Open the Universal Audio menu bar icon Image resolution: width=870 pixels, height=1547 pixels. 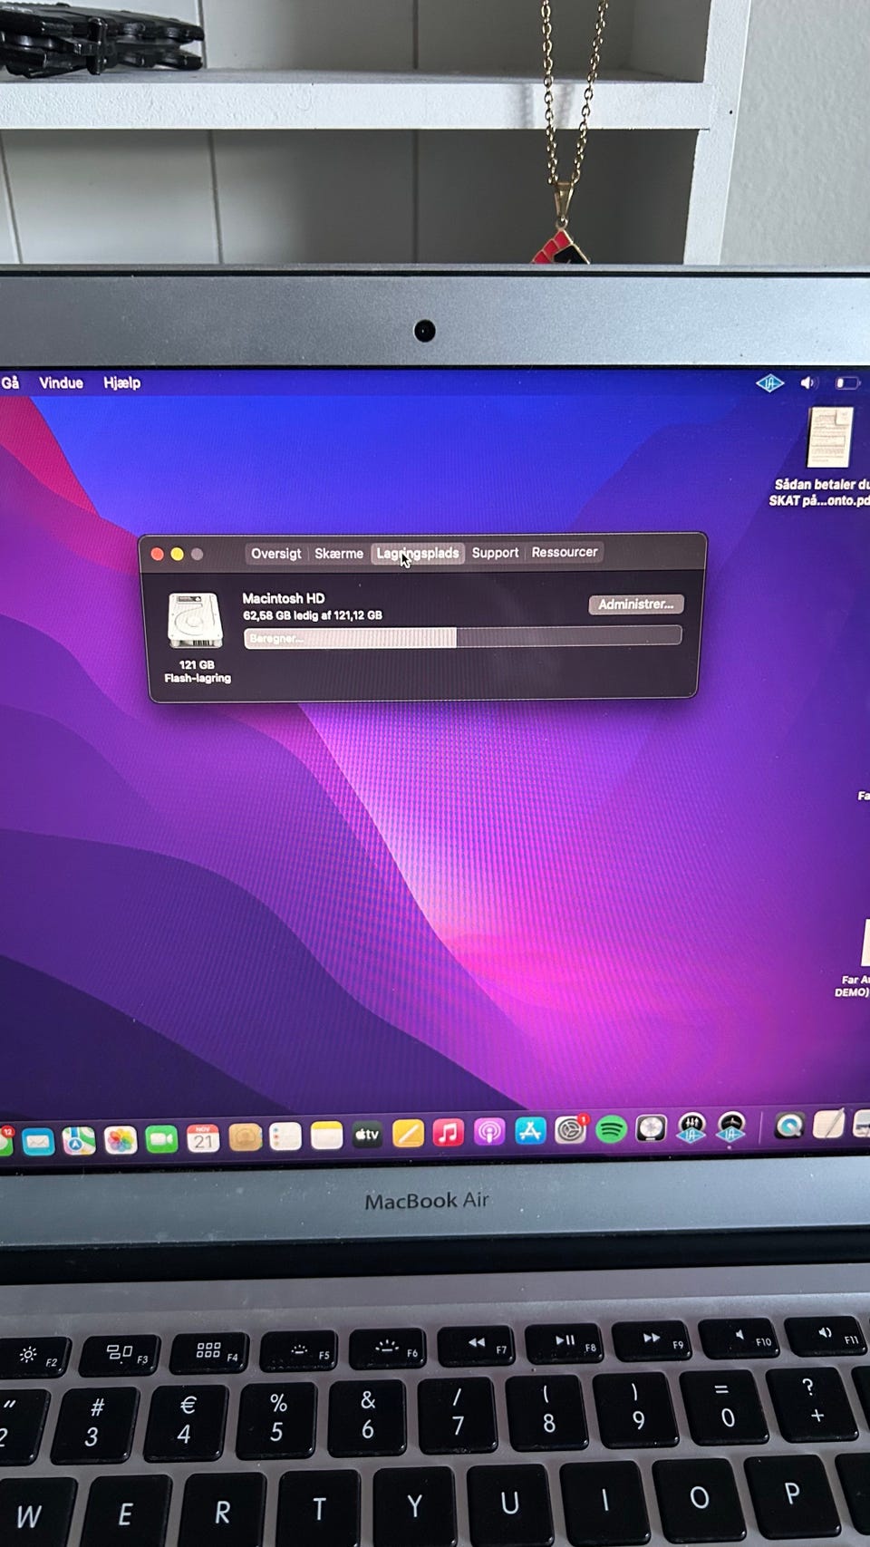769,383
